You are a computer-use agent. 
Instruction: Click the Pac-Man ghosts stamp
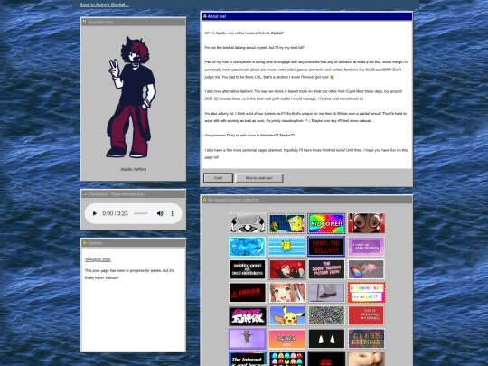287,359
